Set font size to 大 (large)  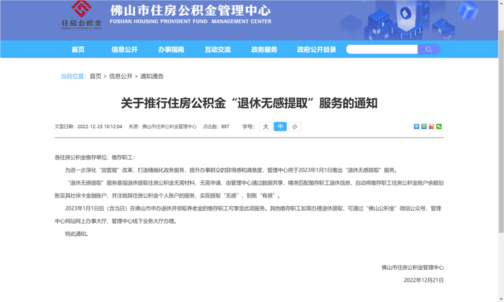[266, 127]
